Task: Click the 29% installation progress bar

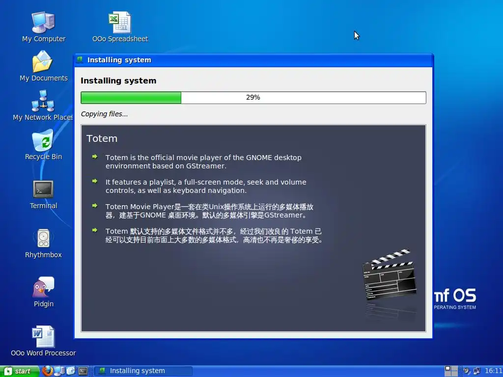Action: (253, 98)
